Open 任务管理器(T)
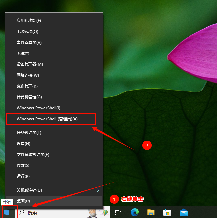 (x=54, y=133)
